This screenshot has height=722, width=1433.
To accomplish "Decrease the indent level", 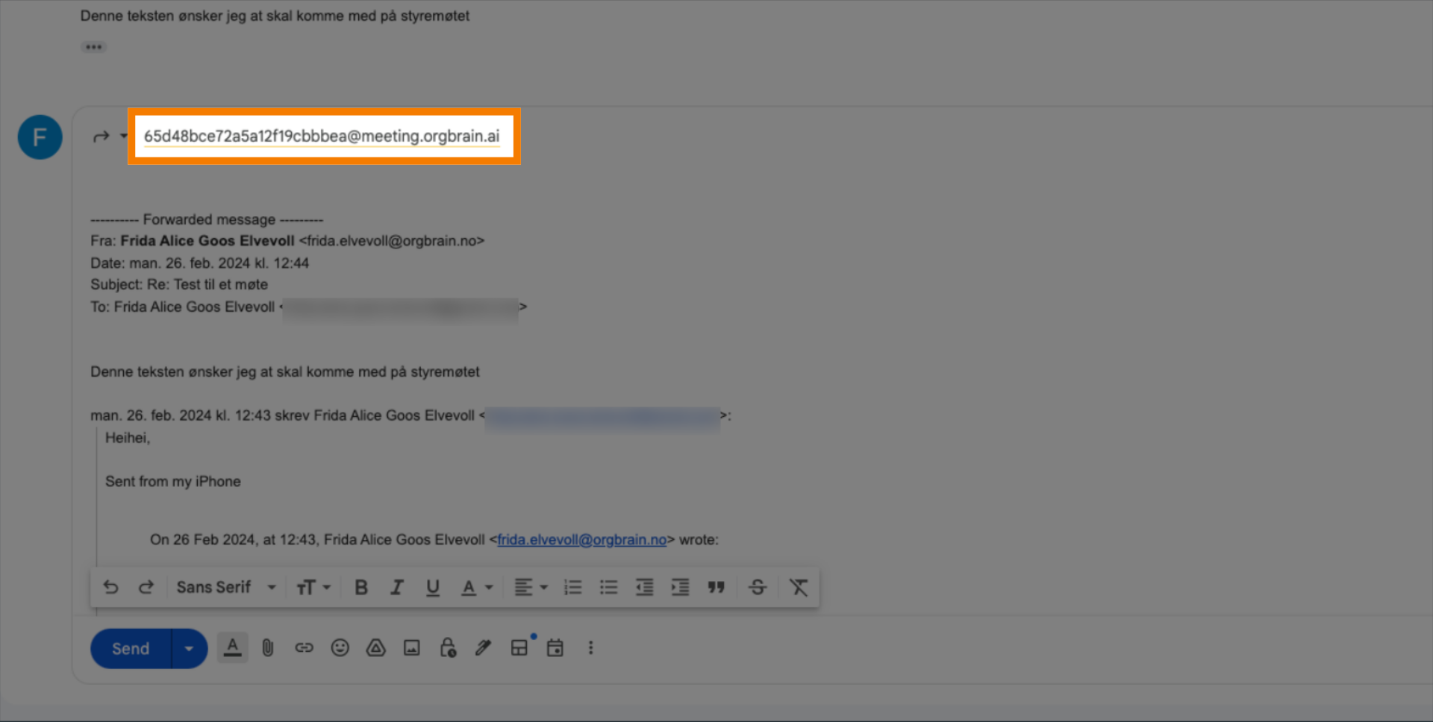I will pyautogui.click(x=644, y=588).
